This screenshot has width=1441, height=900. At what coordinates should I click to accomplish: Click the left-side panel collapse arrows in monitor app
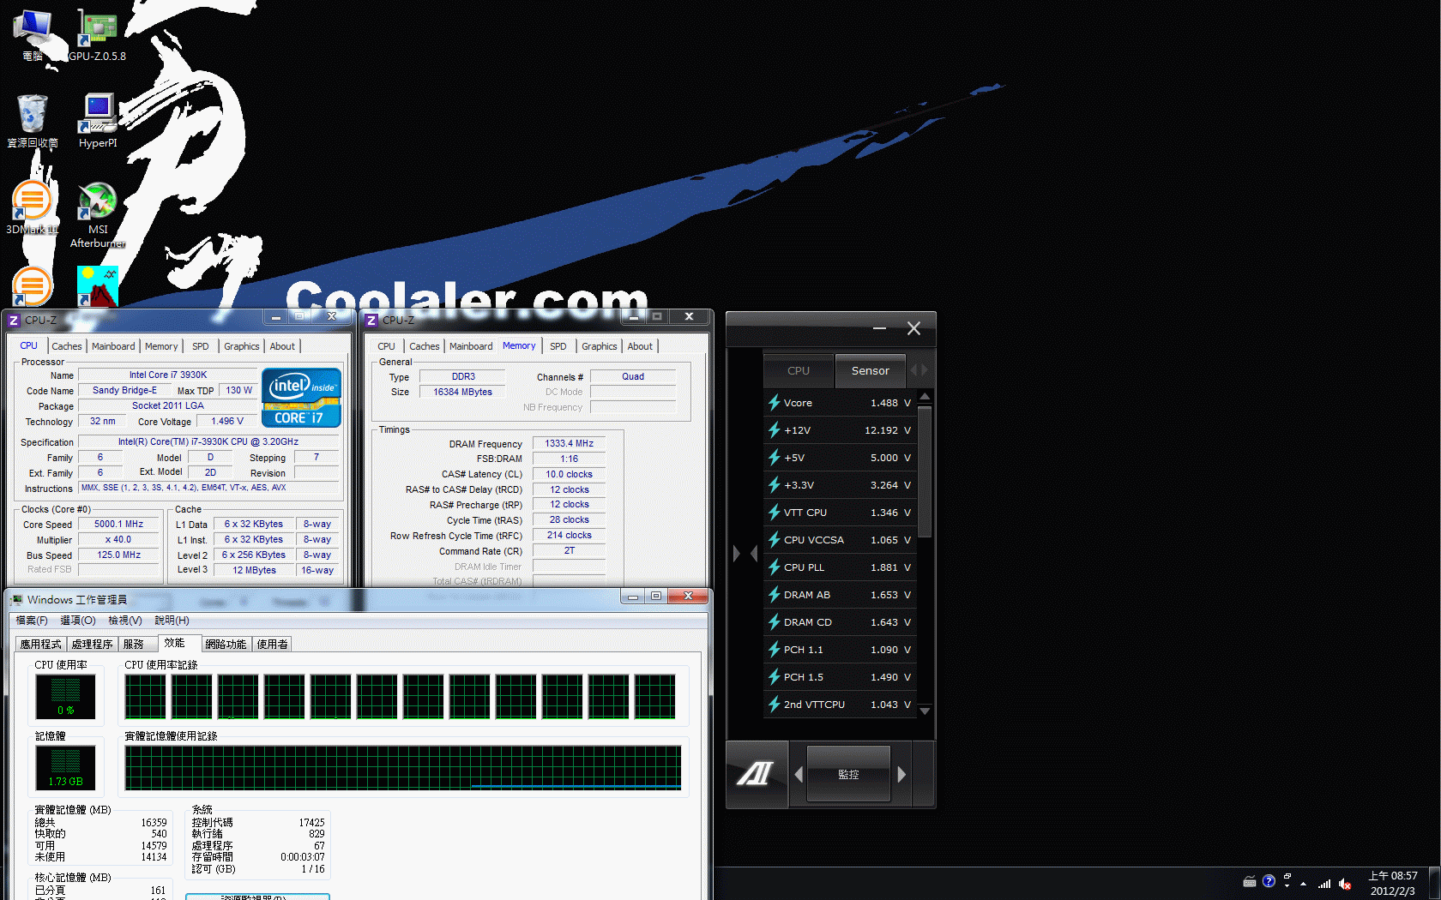(745, 554)
